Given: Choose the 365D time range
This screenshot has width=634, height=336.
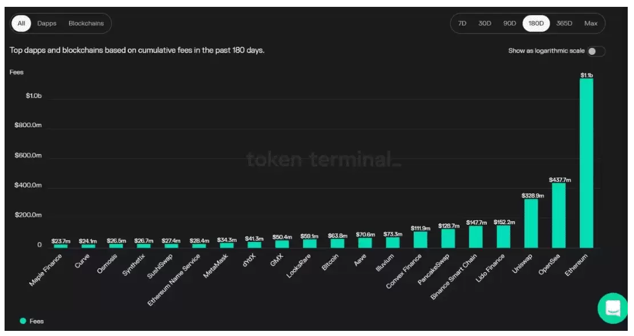Looking at the screenshot, I should (x=564, y=23).
